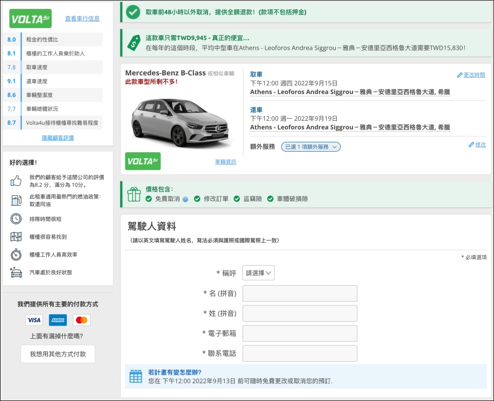Click the AMEX payment logo
Viewport: 494px width, 401px height.
(58, 320)
